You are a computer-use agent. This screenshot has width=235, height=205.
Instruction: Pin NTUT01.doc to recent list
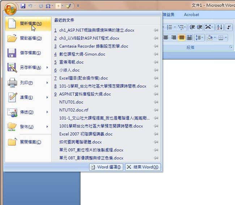point(156,102)
